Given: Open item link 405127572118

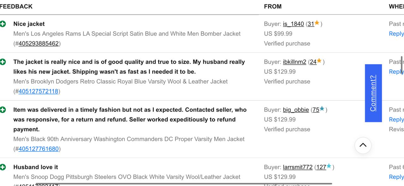Looking at the screenshot, I should click(38, 91).
